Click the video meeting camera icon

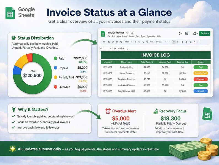195,33
